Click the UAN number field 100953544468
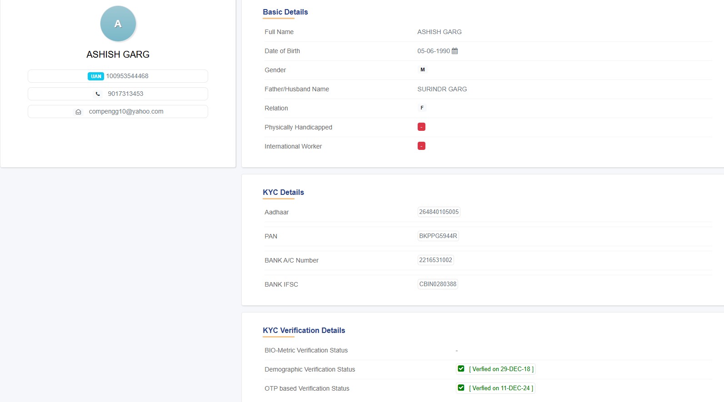Viewport: 724px width, 402px height. 127,76
